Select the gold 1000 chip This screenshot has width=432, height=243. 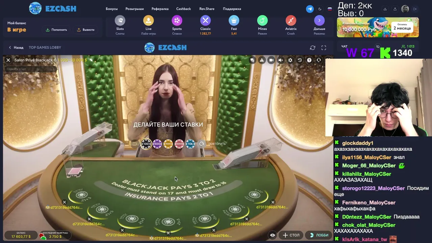pos(168,144)
